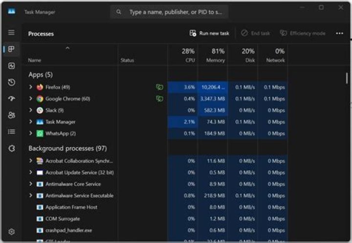Image resolution: width=352 pixels, height=243 pixels.
Task: Click the Acrobat Update Service icon
Action: click(x=40, y=173)
